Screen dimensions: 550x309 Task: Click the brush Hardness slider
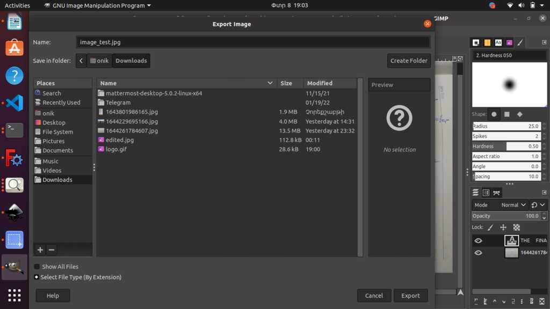(x=506, y=146)
